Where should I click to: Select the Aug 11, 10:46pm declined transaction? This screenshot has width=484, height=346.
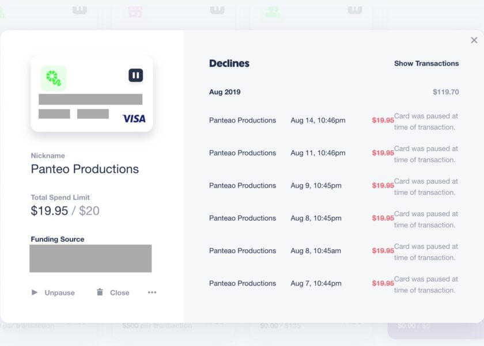point(334,154)
